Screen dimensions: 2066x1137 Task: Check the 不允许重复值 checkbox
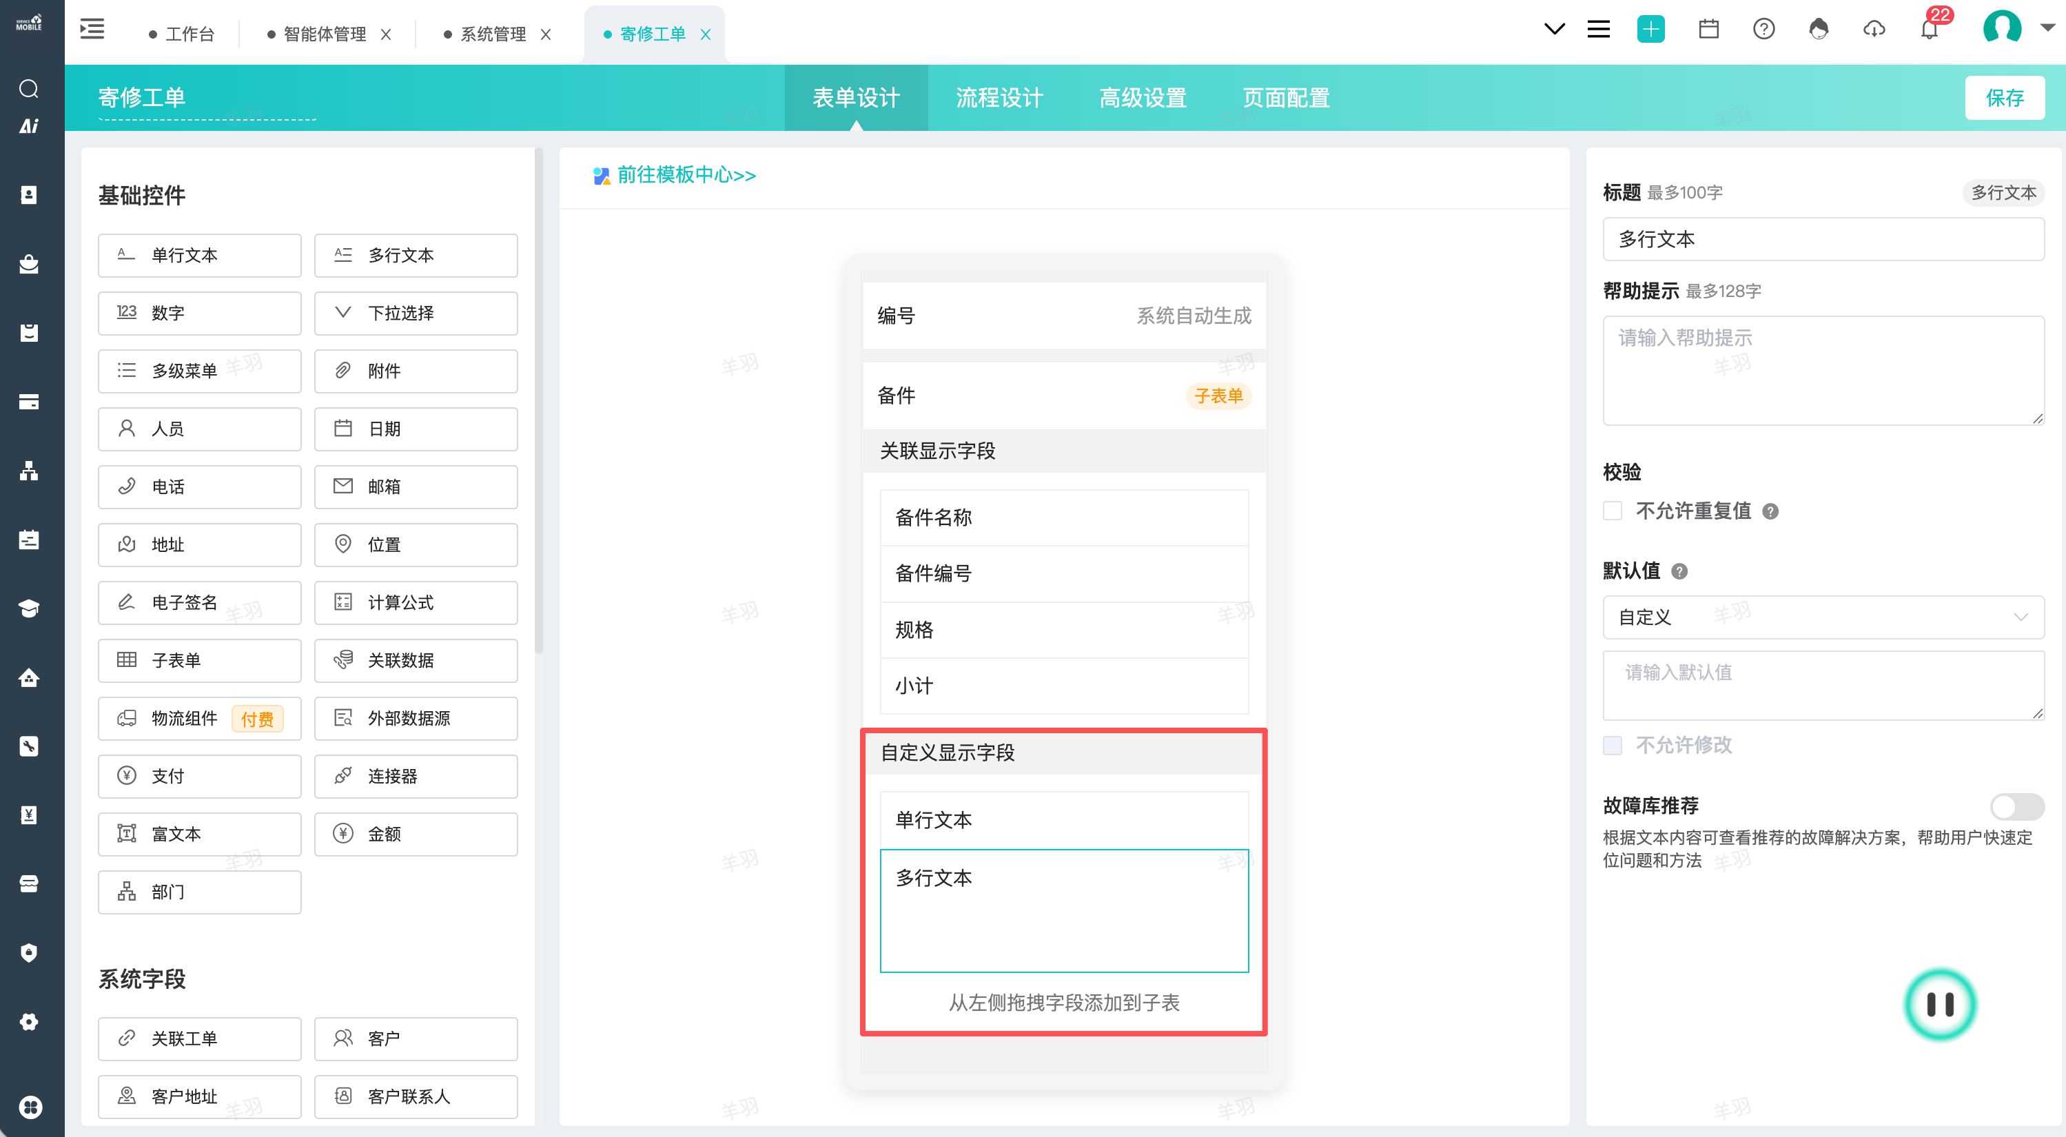(1612, 511)
